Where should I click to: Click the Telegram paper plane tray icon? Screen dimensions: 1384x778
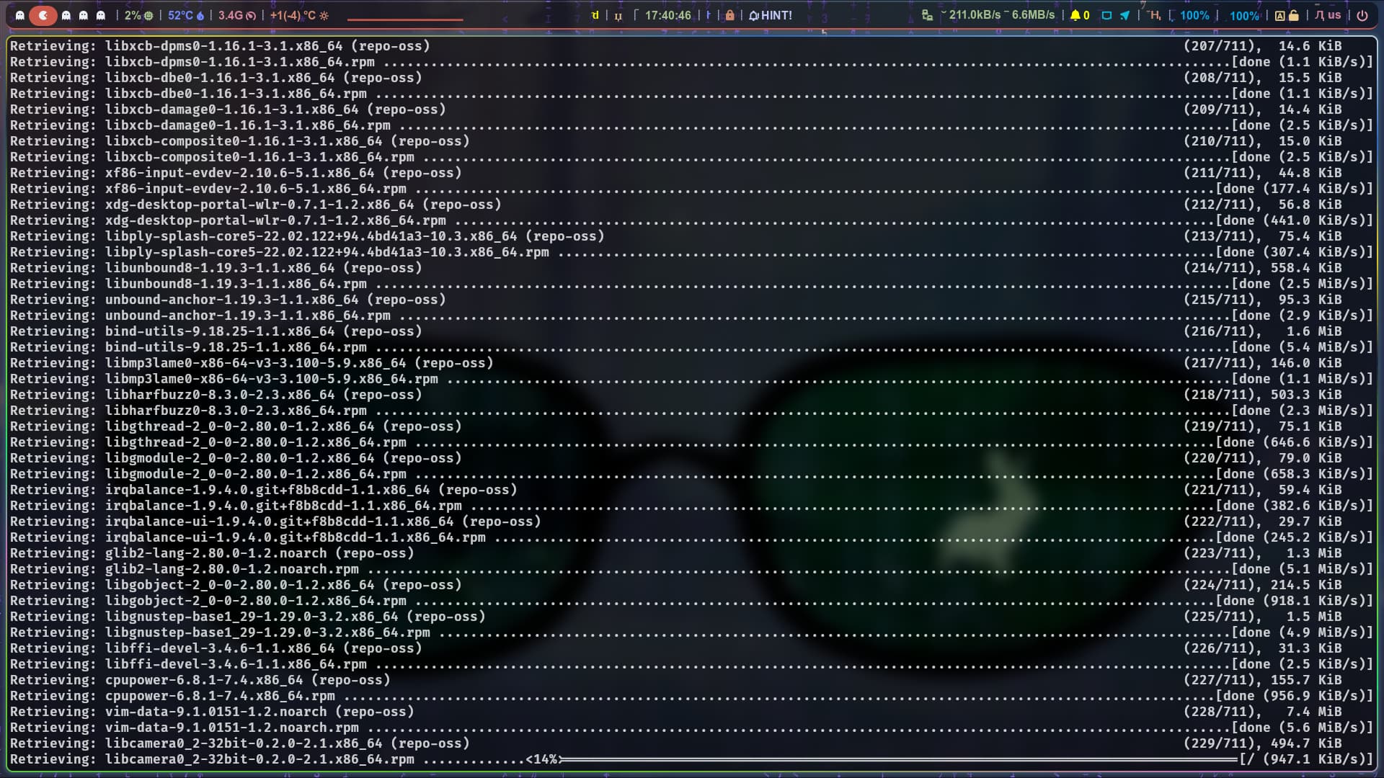pyautogui.click(x=1124, y=15)
